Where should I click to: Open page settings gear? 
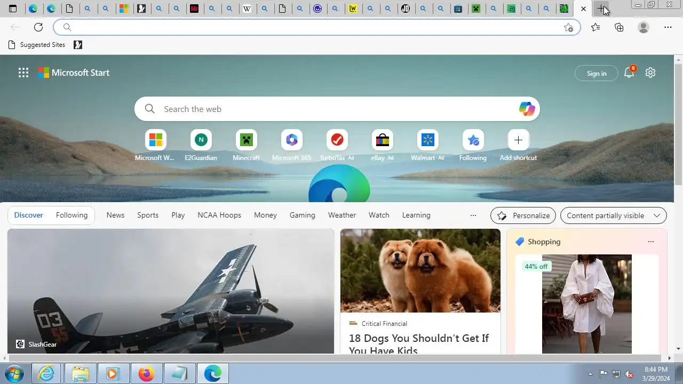pyautogui.click(x=650, y=73)
